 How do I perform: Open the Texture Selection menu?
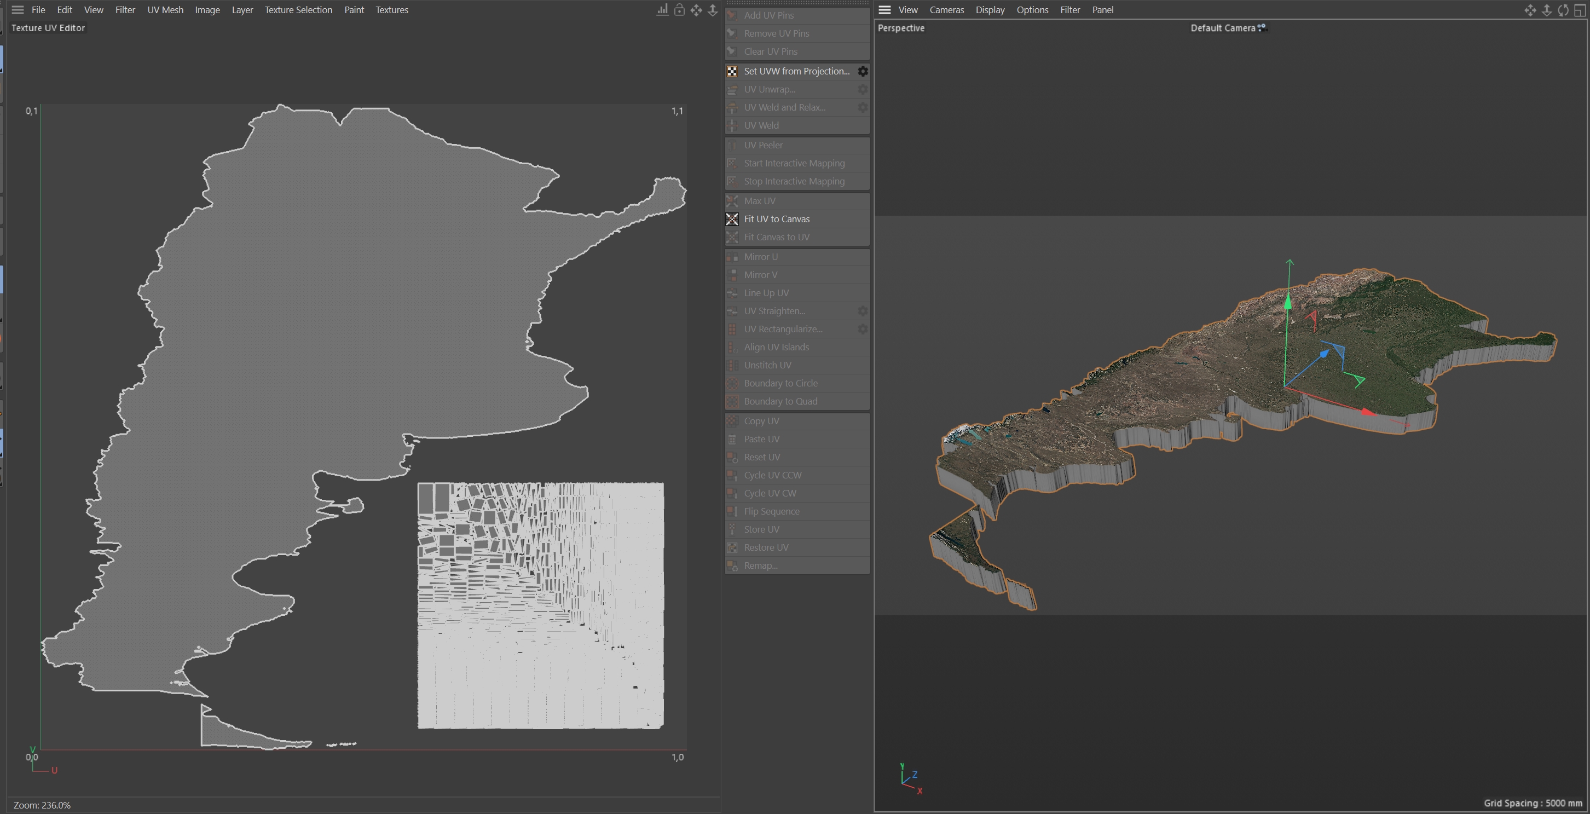tap(298, 10)
